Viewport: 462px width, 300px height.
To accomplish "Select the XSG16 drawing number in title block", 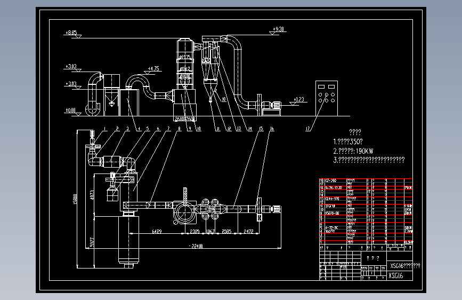I will (396, 276).
